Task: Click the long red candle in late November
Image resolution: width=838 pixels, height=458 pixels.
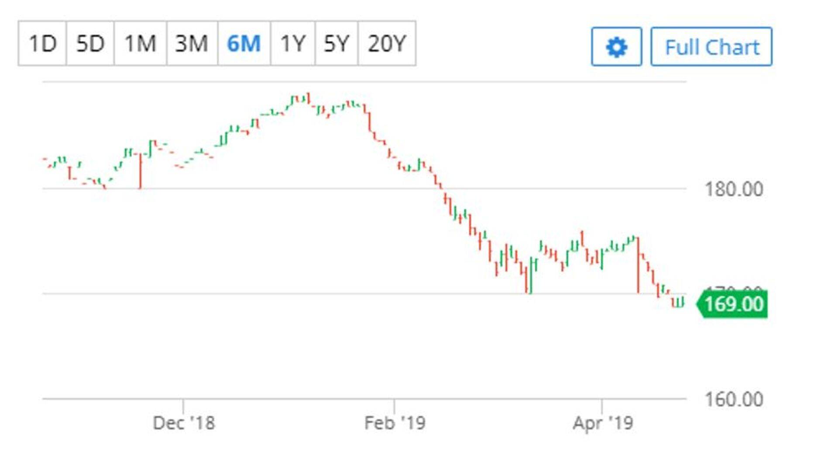Action: (x=141, y=171)
